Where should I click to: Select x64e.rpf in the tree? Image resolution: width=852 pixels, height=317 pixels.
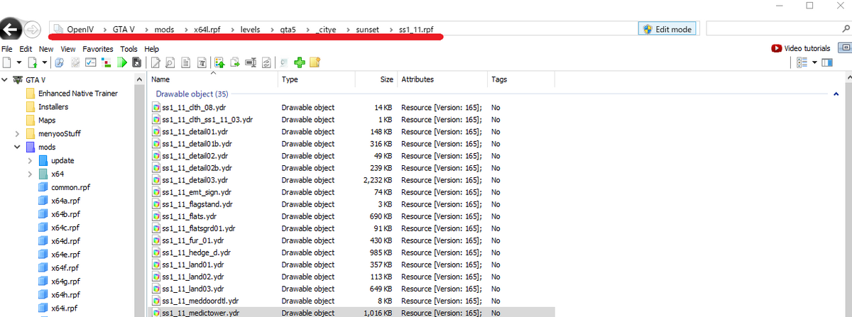click(x=59, y=255)
